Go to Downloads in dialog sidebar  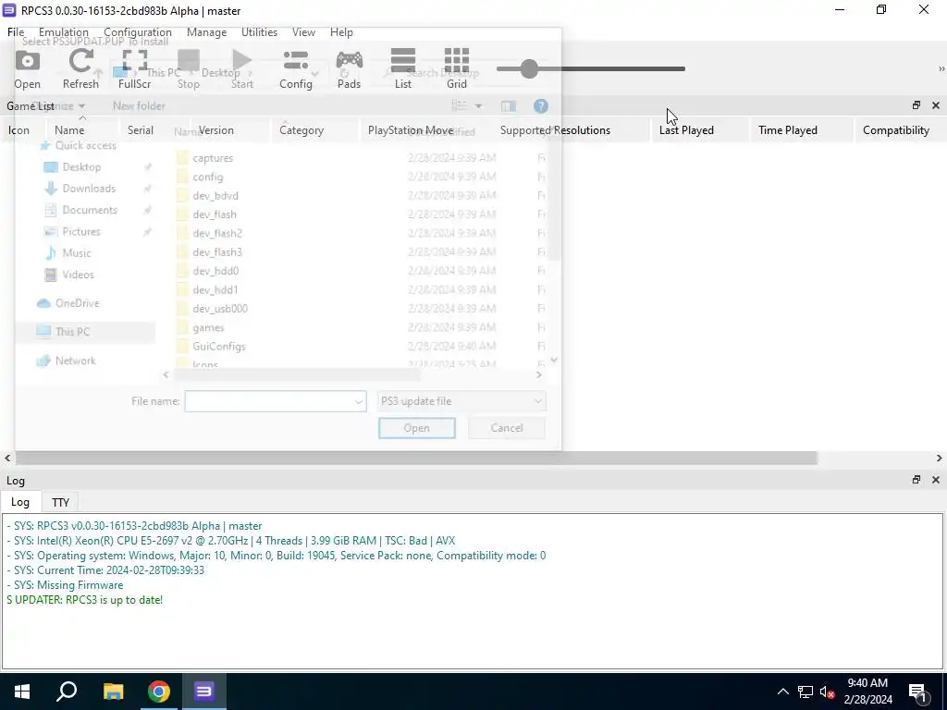point(89,189)
